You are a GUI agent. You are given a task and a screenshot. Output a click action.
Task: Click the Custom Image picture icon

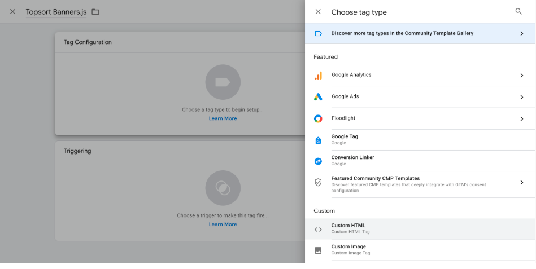coord(318,250)
